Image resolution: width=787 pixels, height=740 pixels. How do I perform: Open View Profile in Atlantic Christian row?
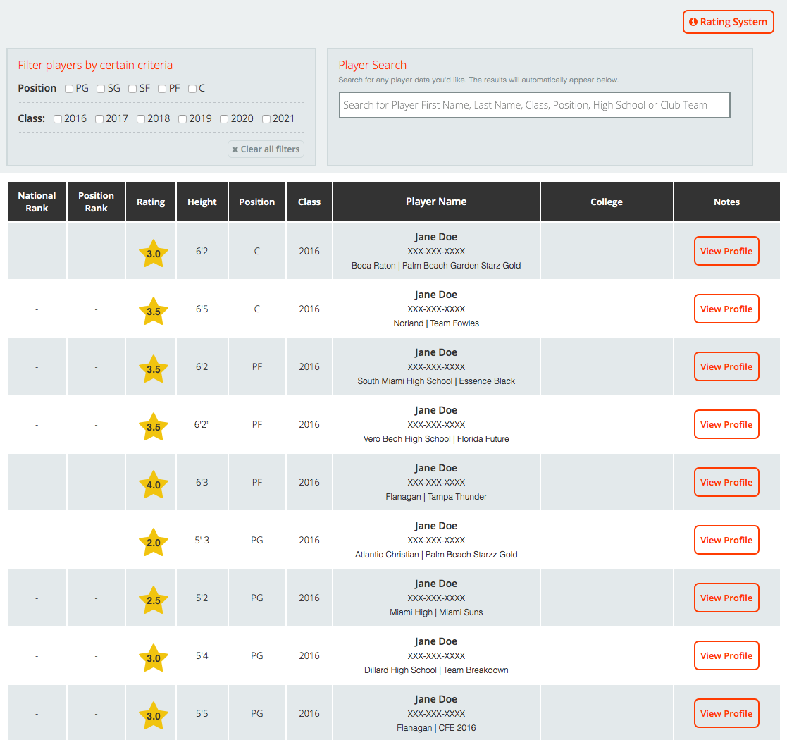[726, 540]
